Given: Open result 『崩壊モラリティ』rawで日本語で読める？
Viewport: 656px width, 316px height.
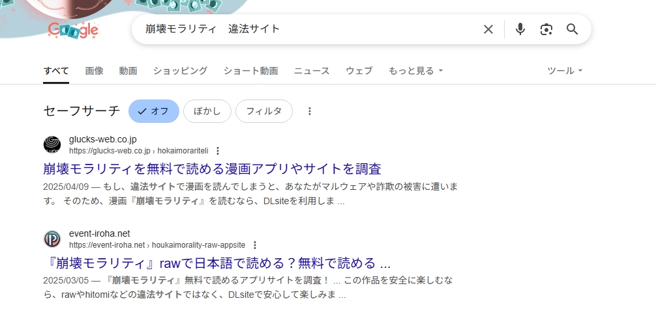Looking at the screenshot, I should [217, 263].
